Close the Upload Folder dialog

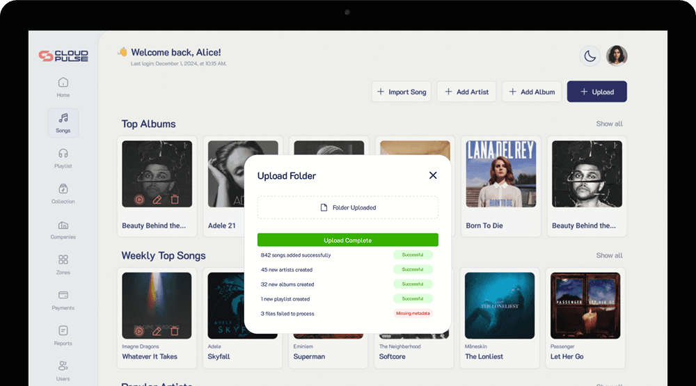coord(433,175)
